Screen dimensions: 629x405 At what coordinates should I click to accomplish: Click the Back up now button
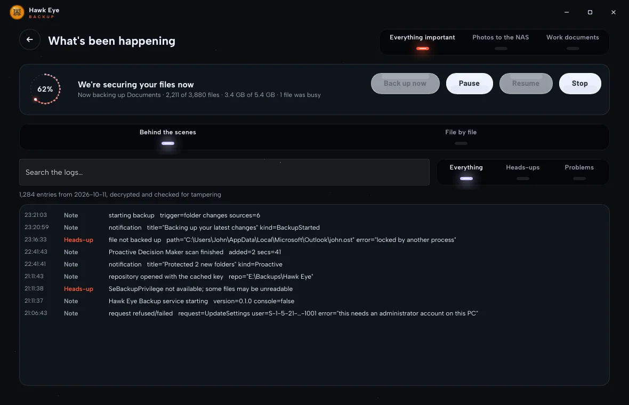tap(405, 84)
